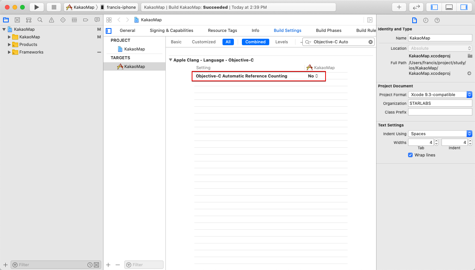This screenshot has height=270, width=475.
Task: Toggle the Navigator pane visibility
Action: pos(434,7)
